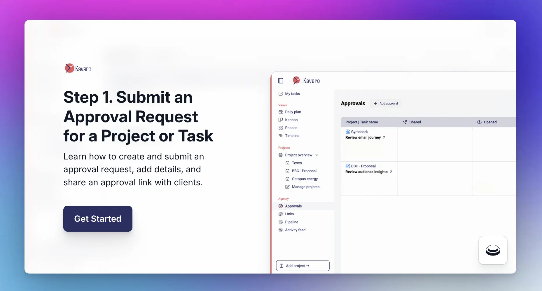Click the Projects section label
Screen dimensions: 542x291
(284, 148)
